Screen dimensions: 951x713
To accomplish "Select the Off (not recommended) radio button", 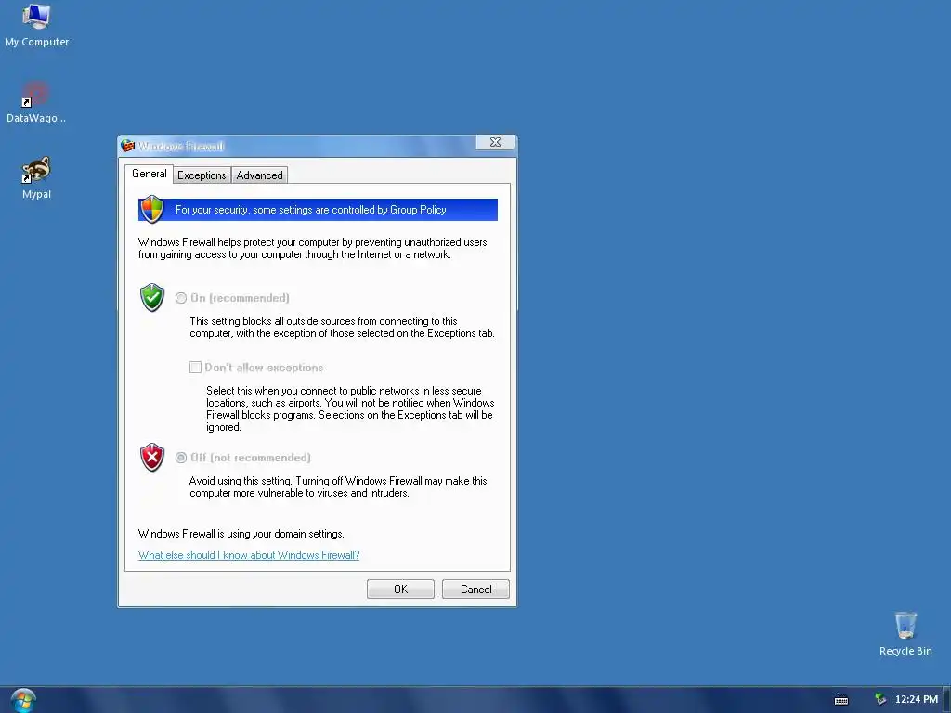I will tap(181, 457).
